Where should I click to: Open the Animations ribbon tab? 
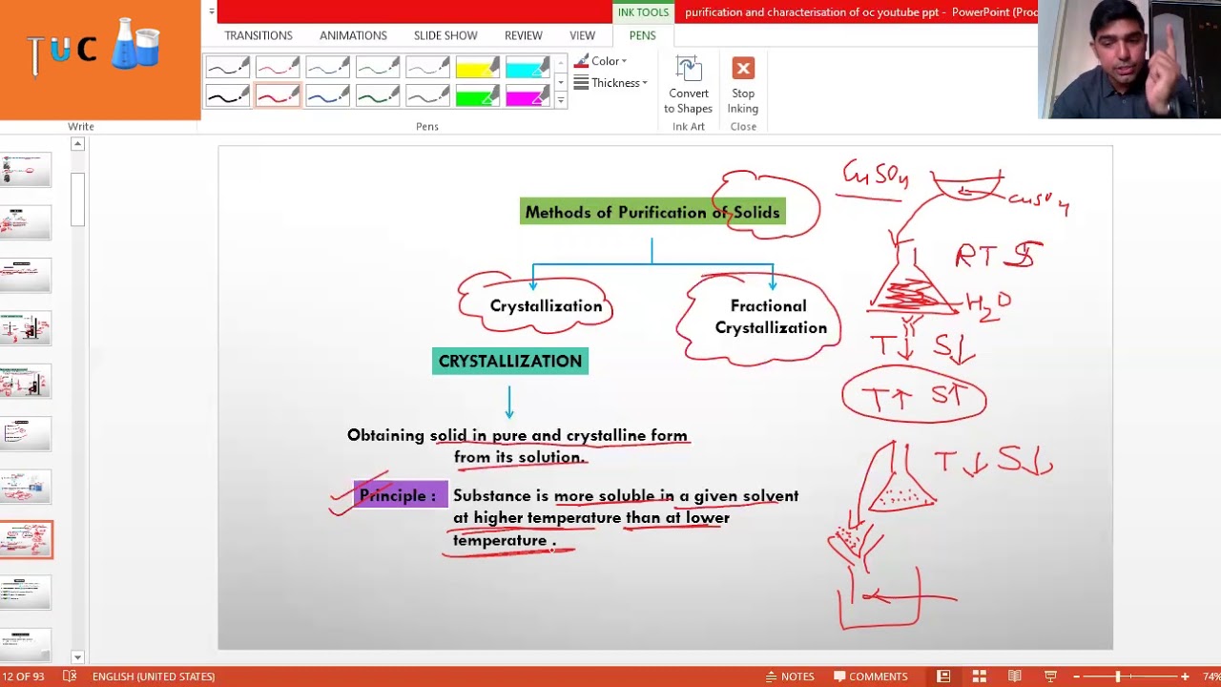[x=353, y=35]
